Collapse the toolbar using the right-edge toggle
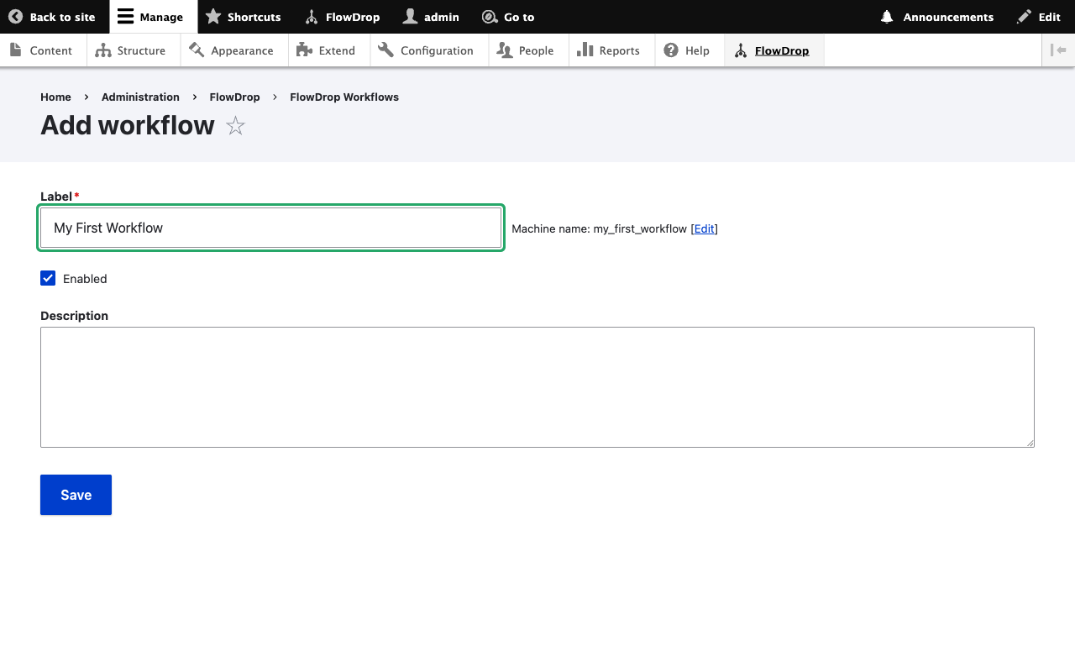 coord(1059,50)
